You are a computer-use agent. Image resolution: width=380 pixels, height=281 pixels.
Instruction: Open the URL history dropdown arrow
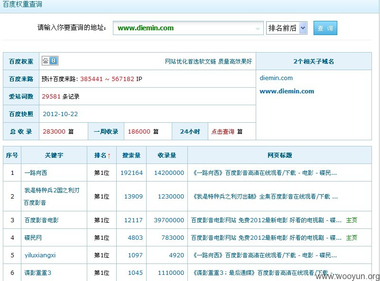pyautogui.click(x=258, y=28)
